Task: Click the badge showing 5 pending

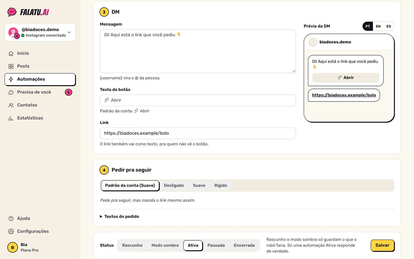Action: tap(69, 92)
